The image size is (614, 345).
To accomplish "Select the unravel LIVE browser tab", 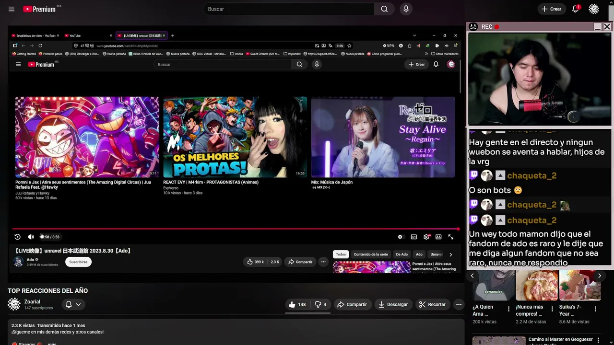I will [141, 35].
